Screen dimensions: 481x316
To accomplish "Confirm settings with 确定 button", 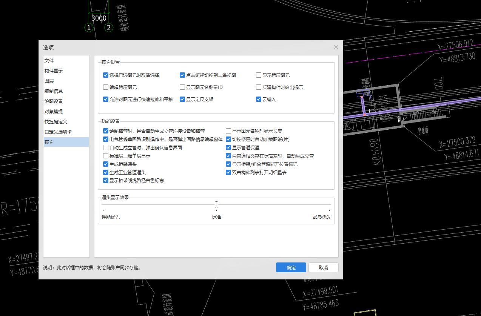I will coord(291,267).
